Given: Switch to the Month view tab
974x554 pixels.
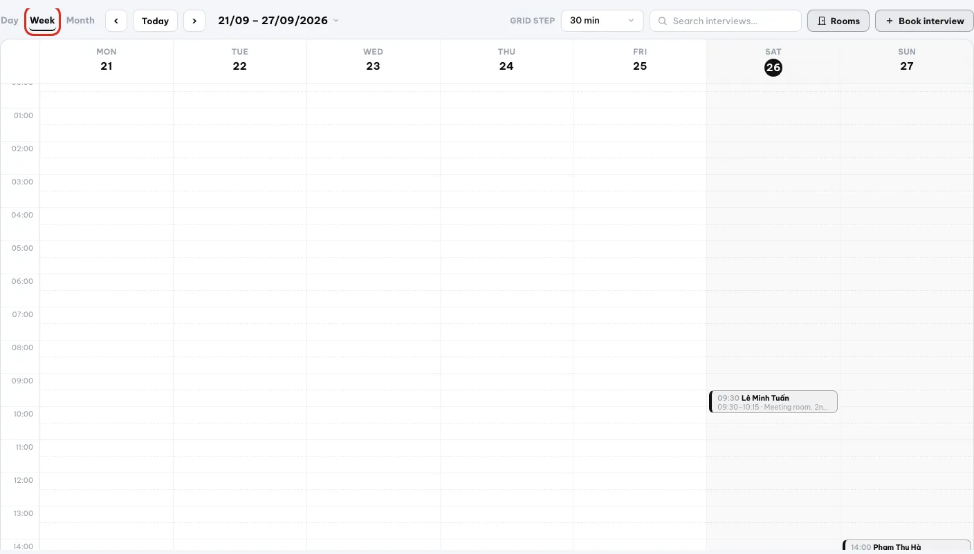Looking at the screenshot, I should pos(80,20).
